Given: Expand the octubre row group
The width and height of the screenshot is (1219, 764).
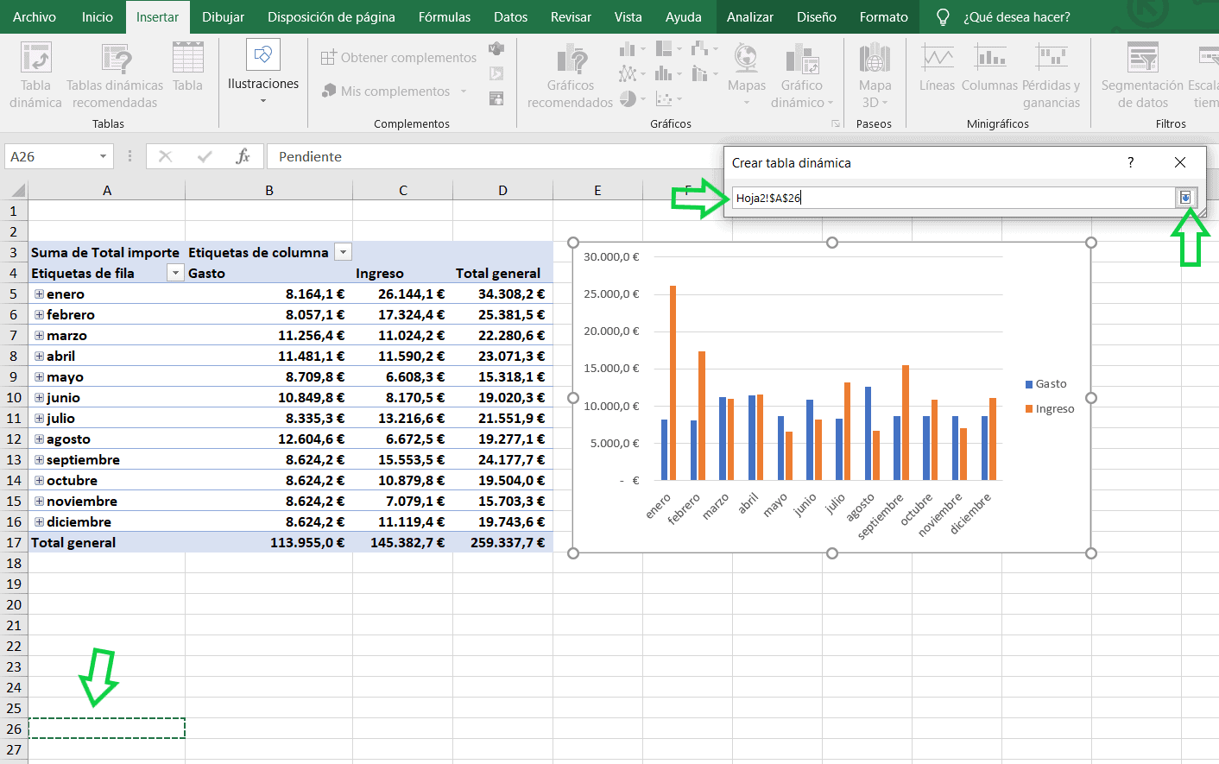Looking at the screenshot, I should 39,480.
